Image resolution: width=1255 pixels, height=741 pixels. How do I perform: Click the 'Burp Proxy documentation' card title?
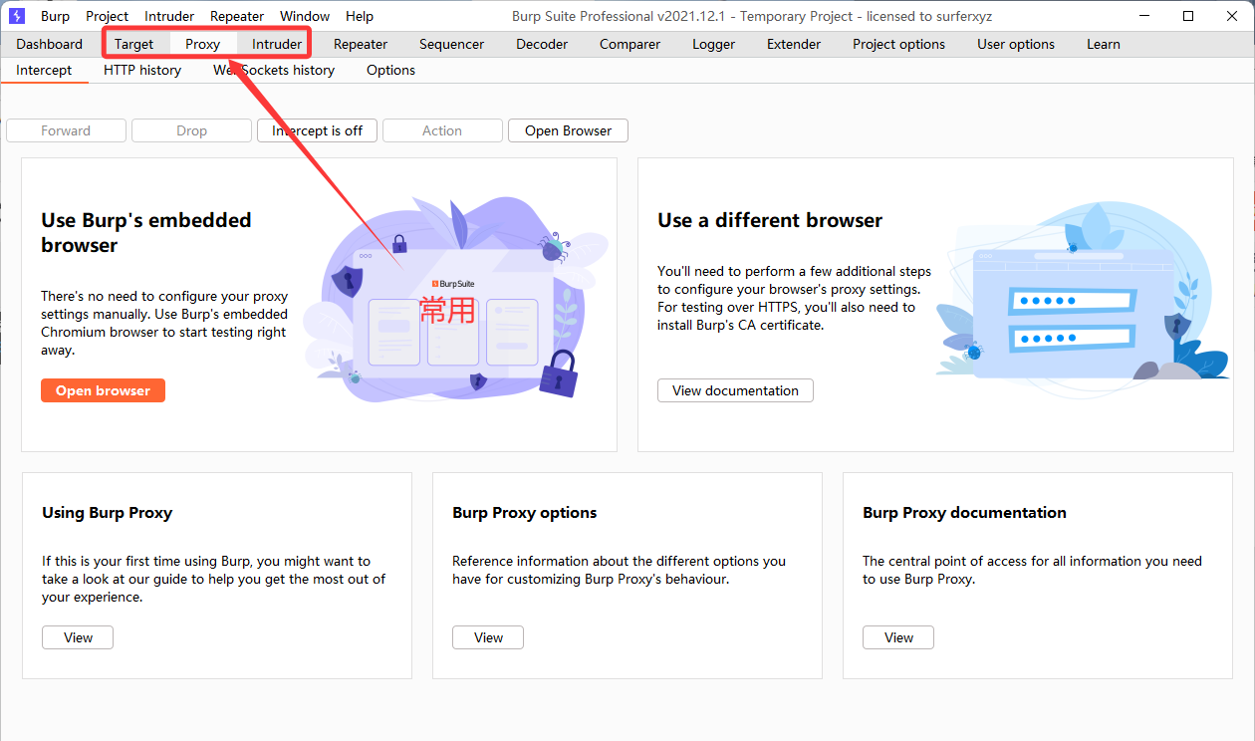[964, 513]
